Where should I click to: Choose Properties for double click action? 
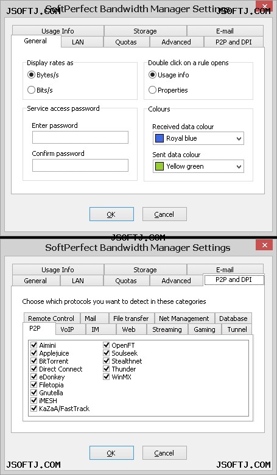tap(152, 90)
